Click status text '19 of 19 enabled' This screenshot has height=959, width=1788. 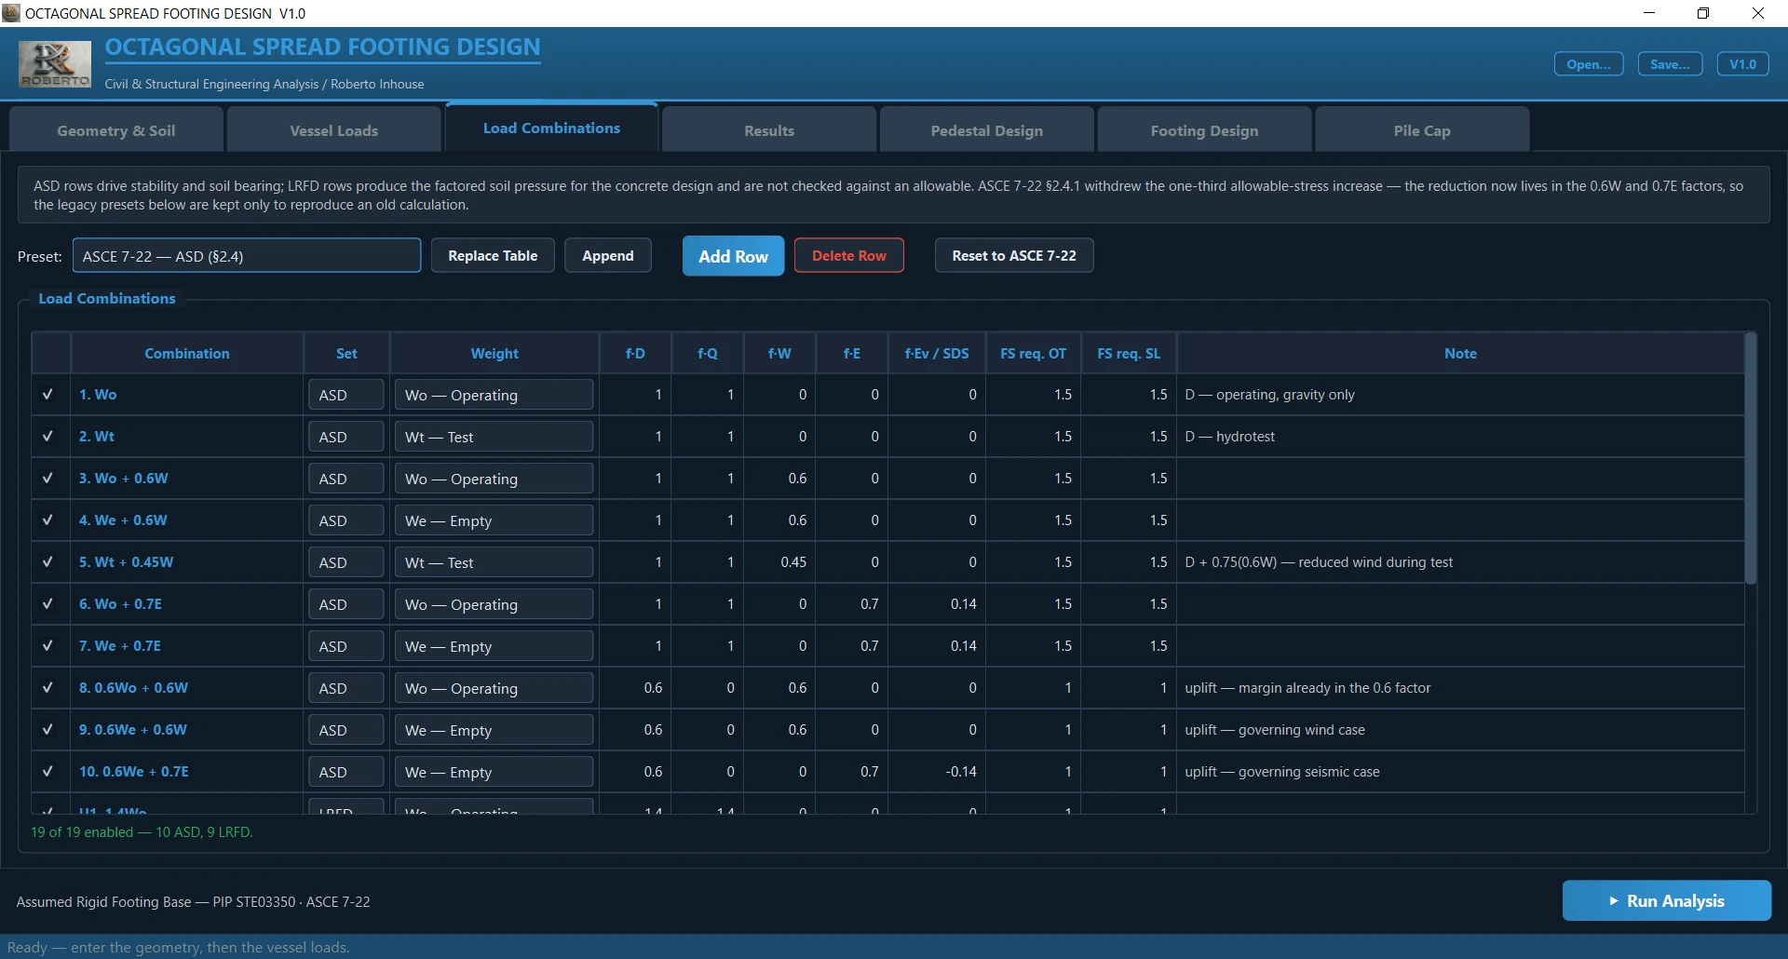[82, 832]
